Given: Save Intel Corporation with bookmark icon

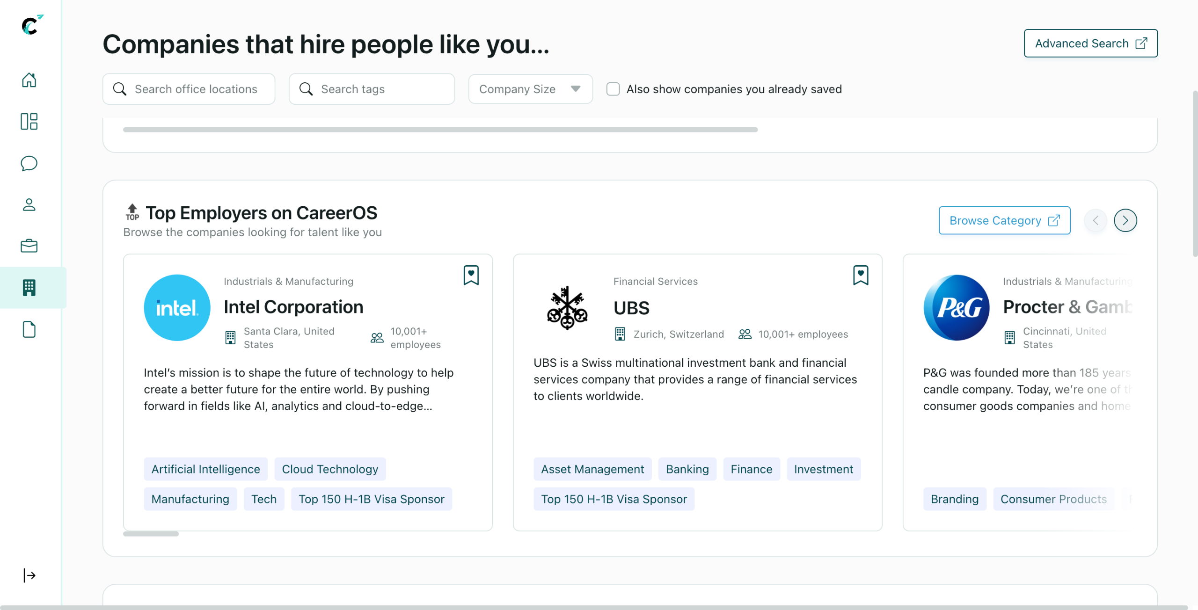Looking at the screenshot, I should coord(471,275).
